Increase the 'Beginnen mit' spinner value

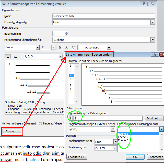pos(67,32)
